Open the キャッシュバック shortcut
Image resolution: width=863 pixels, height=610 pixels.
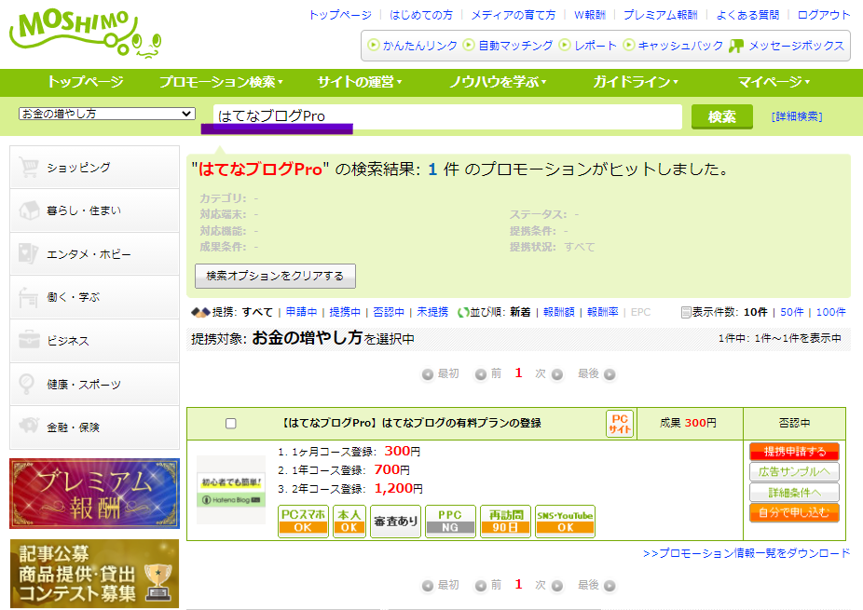click(673, 46)
